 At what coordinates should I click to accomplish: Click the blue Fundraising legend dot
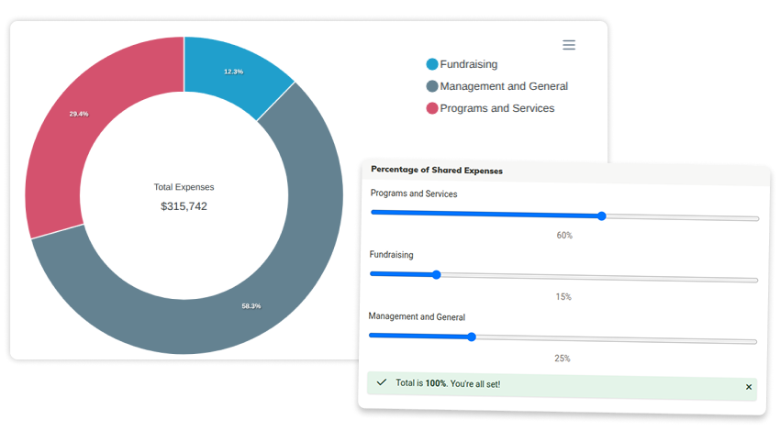(x=432, y=64)
